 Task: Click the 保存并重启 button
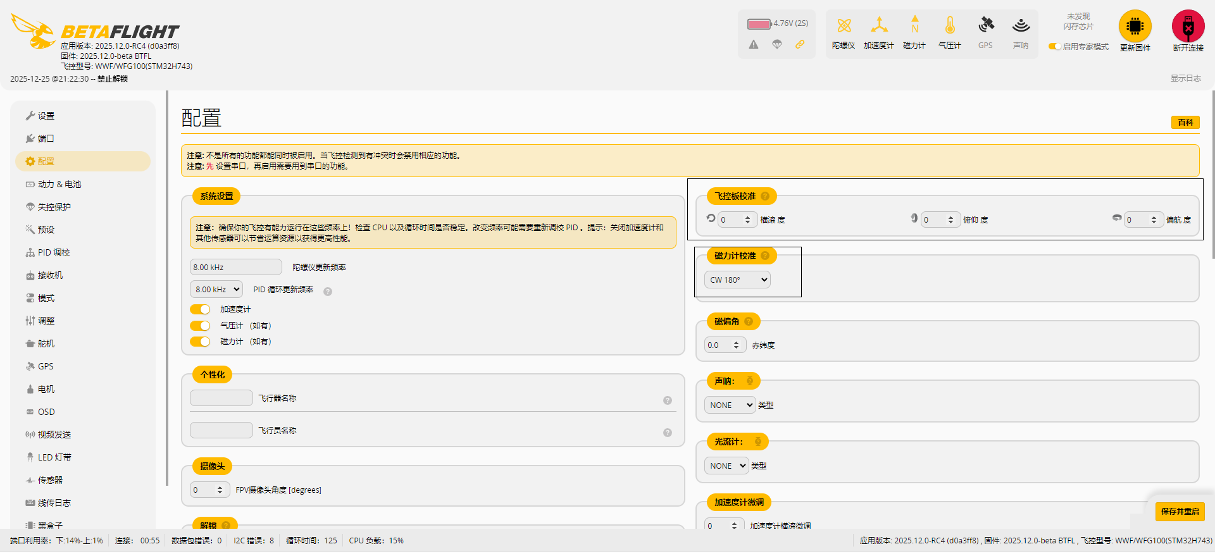tap(1180, 511)
